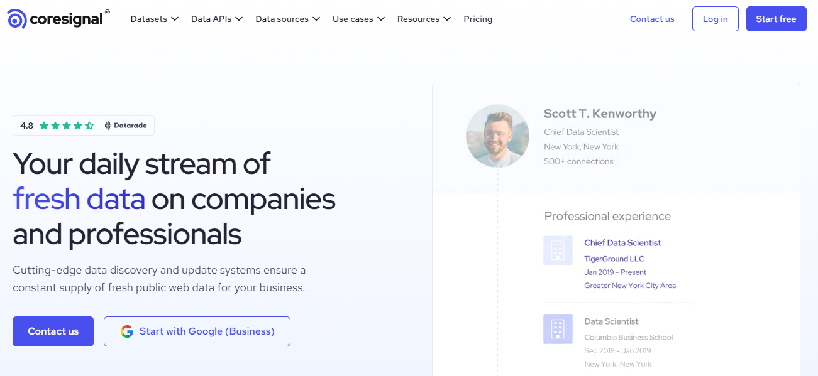
Task: Click the Start free button
Action: (x=776, y=19)
